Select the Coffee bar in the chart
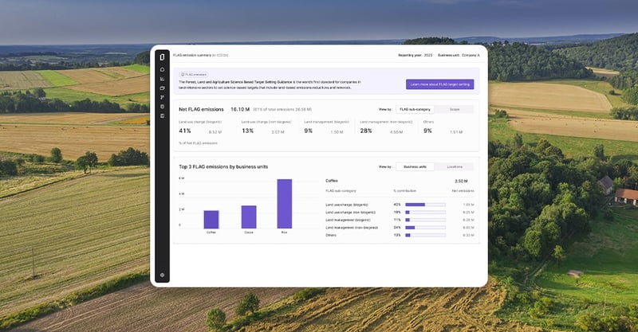Screen dimensions: 638x332 pos(211,220)
